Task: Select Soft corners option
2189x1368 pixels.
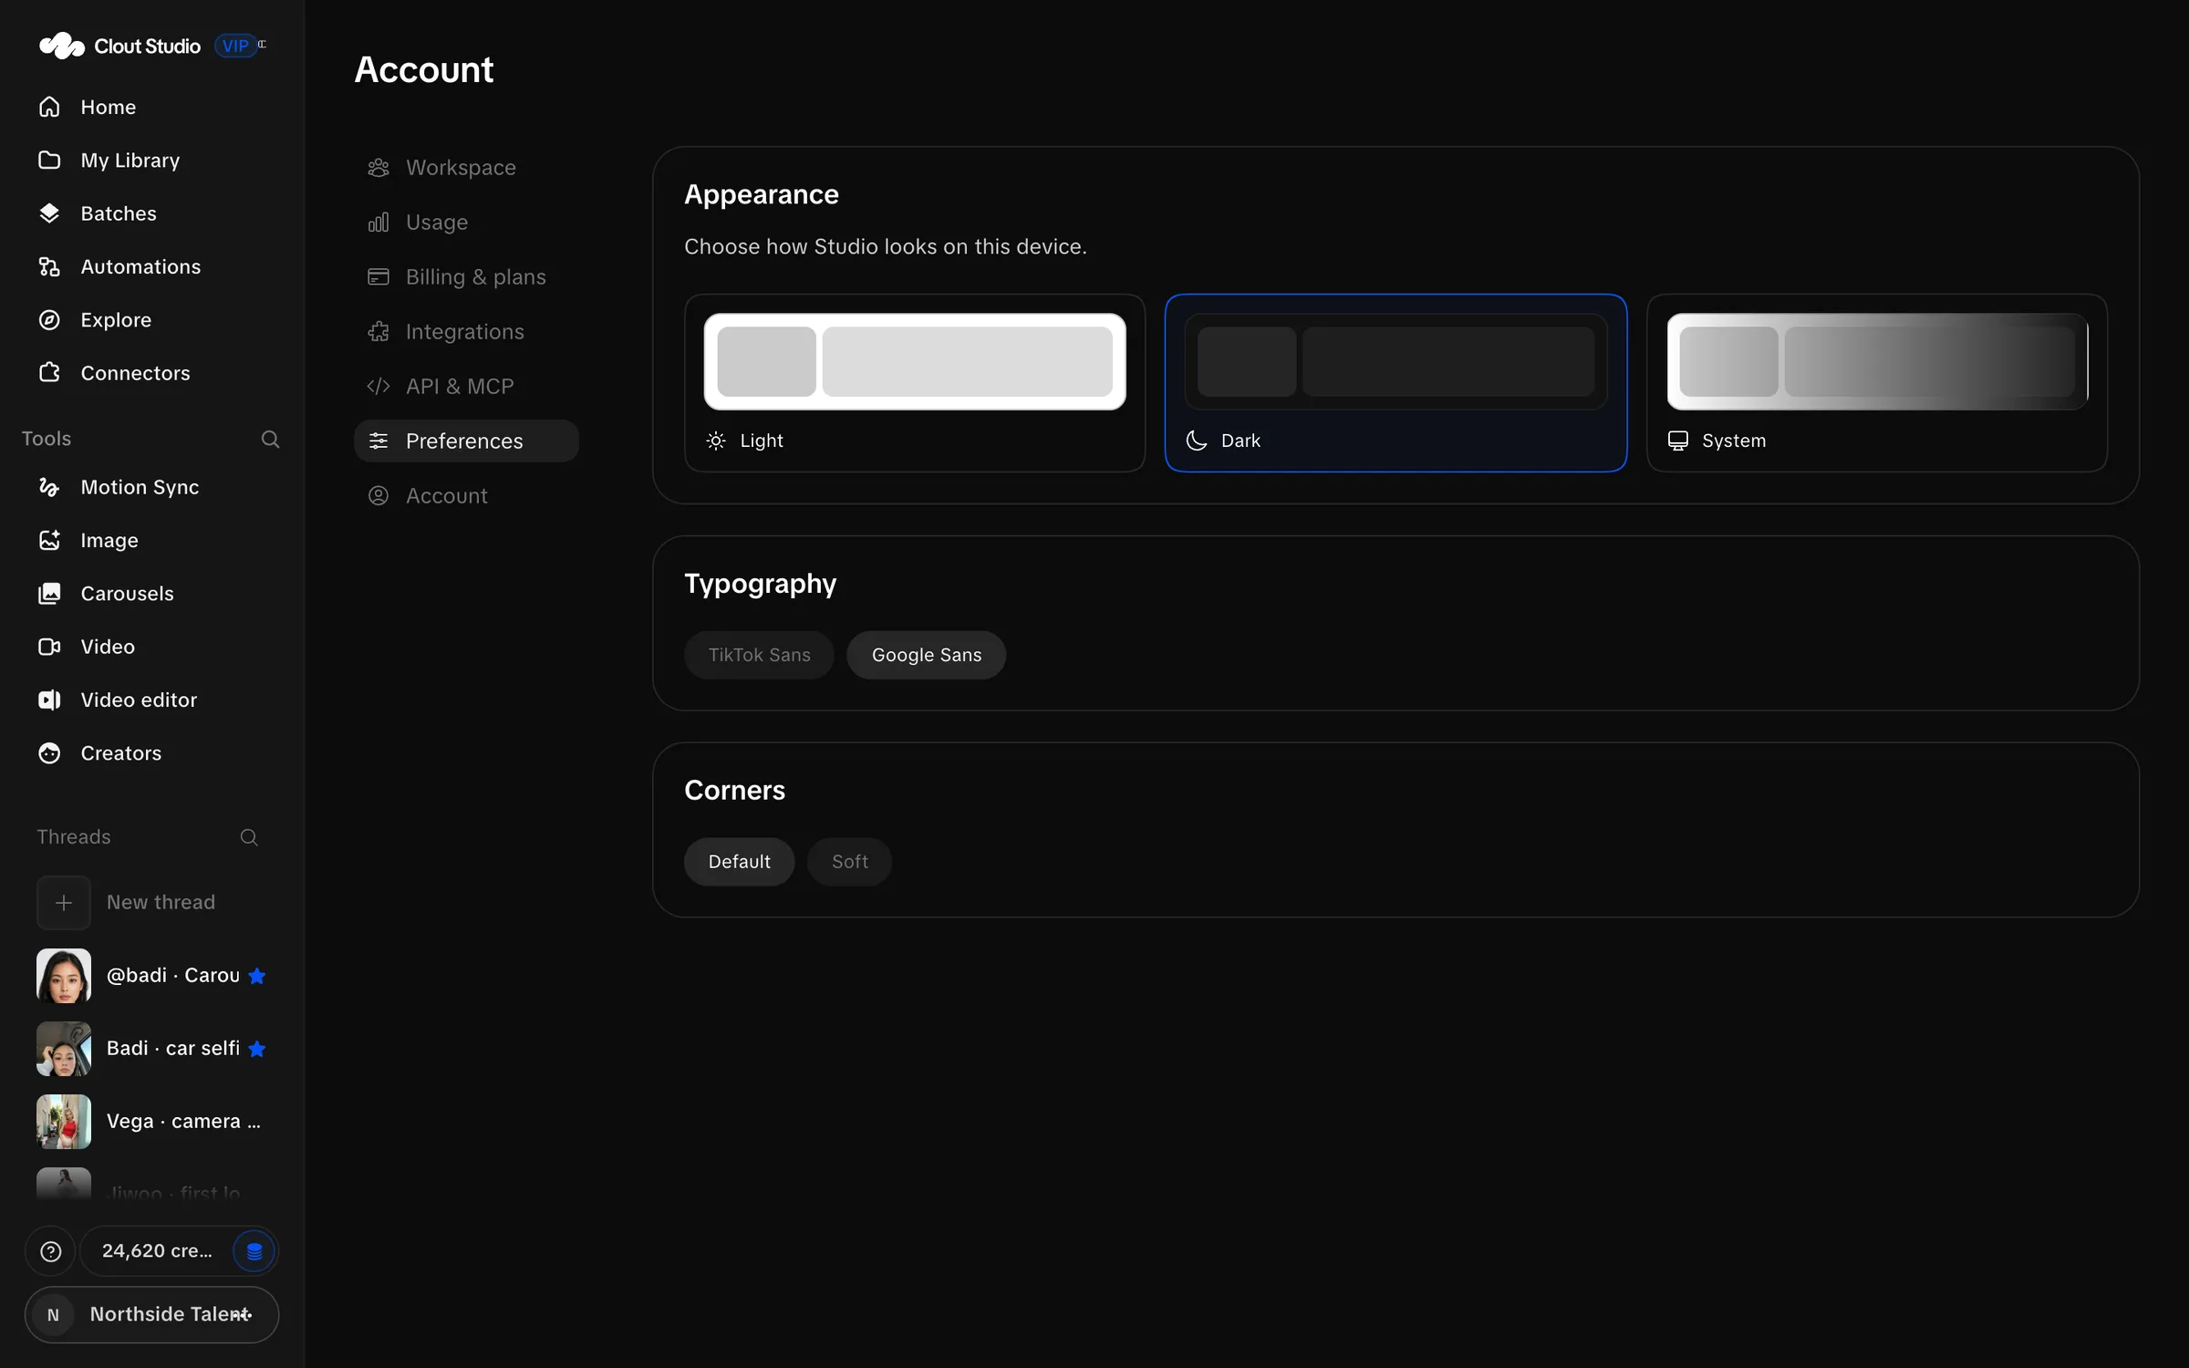Action: click(849, 862)
